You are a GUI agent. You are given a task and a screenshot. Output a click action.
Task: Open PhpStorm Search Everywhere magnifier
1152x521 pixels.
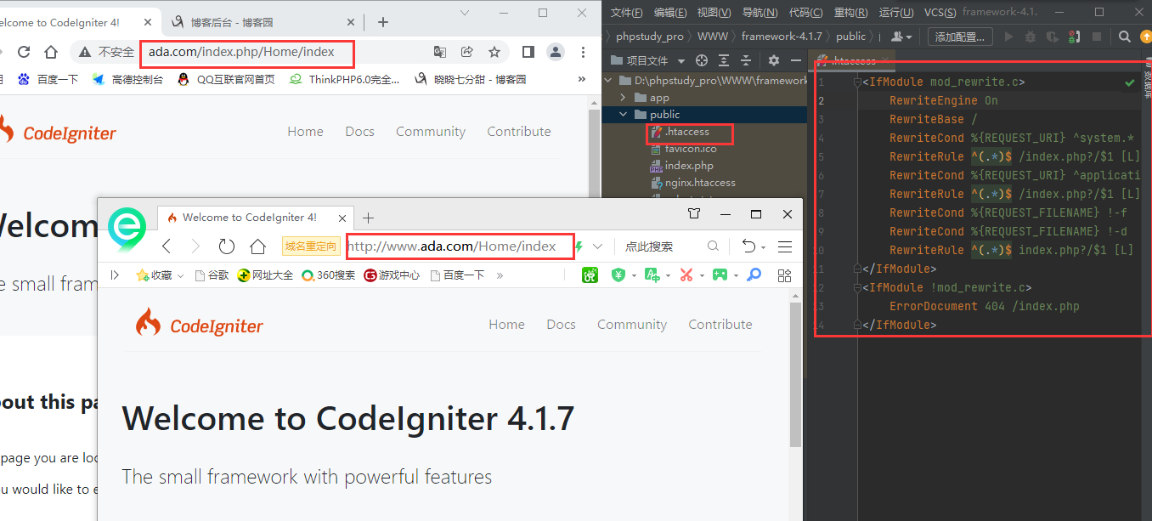(x=1124, y=37)
